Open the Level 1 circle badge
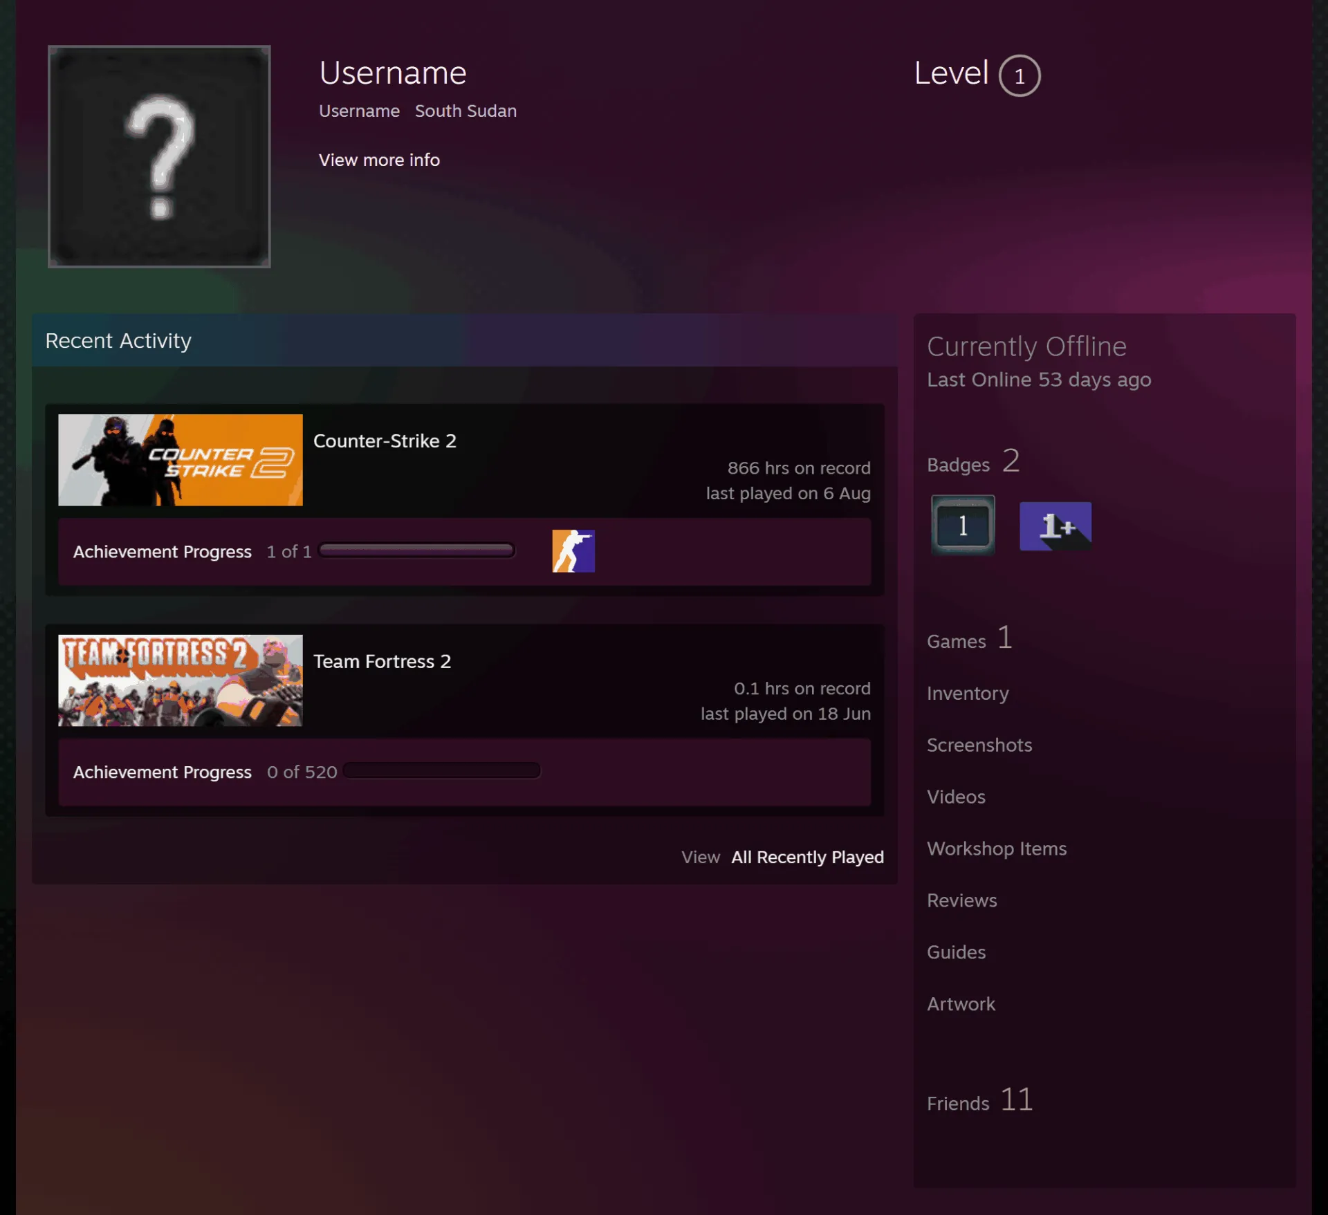The width and height of the screenshot is (1328, 1215). tap(1019, 75)
